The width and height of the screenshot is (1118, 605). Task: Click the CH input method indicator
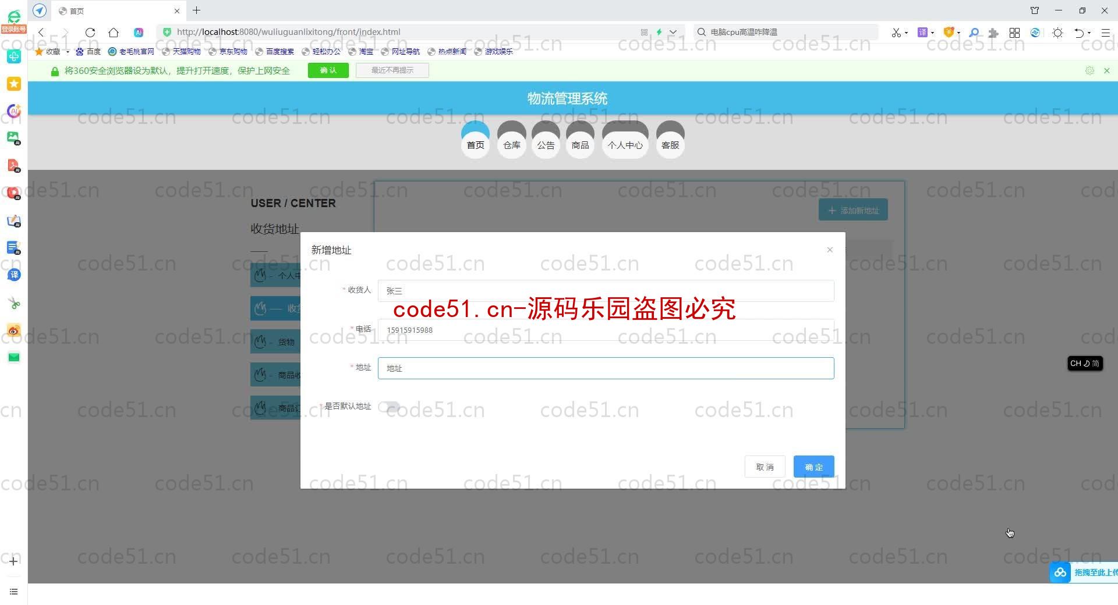pos(1085,364)
